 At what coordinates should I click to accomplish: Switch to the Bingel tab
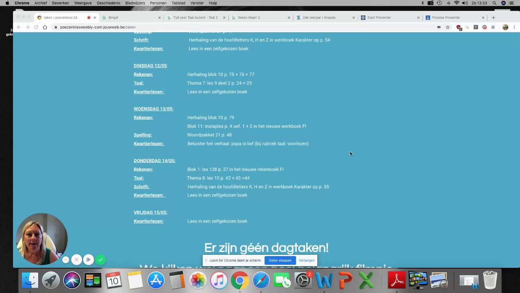[130, 17]
